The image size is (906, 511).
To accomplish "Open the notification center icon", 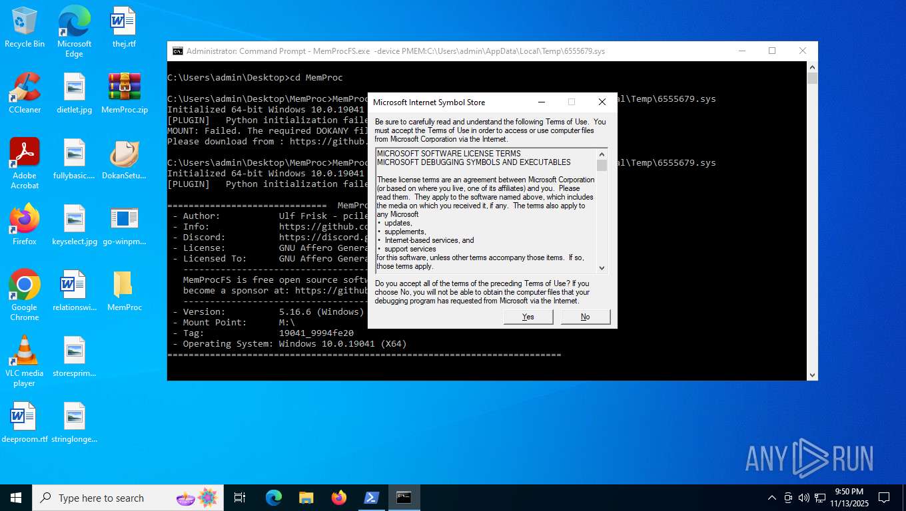I will pos(884,498).
